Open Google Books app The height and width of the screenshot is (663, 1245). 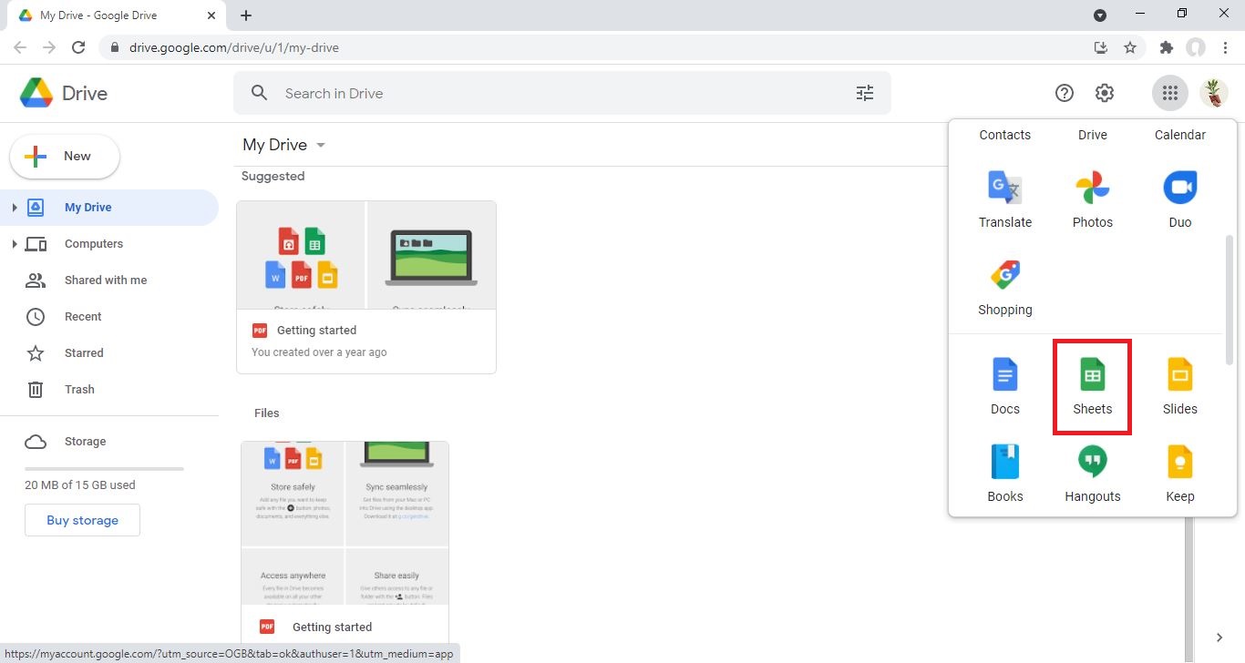[x=1005, y=474]
